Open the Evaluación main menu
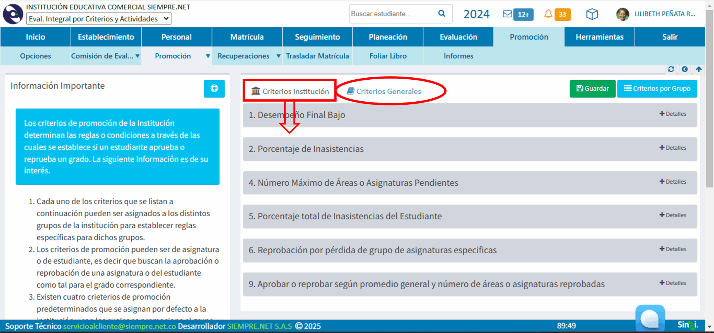 coord(458,37)
